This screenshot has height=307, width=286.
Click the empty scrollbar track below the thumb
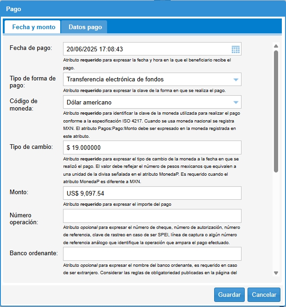pyautogui.click(x=276, y=222)
